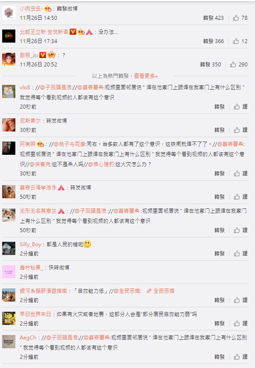The height and width of the screenshot is (368, 255).
Task: Open vlo8's user profile name
Action: (25, 87)
